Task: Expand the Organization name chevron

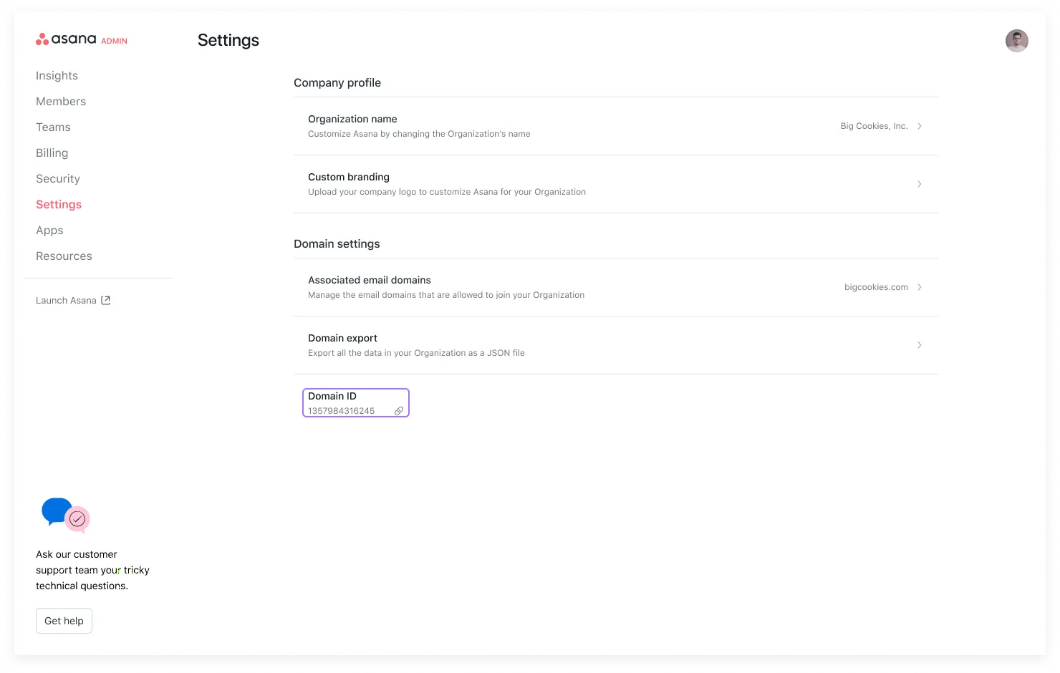Action: click(920, 126)
